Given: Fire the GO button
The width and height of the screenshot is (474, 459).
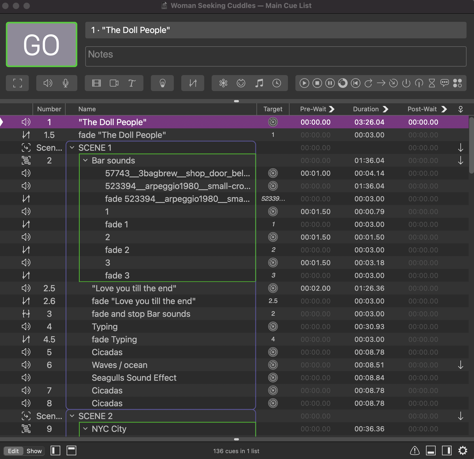Looking at the screenshot, I should (42, 44).
